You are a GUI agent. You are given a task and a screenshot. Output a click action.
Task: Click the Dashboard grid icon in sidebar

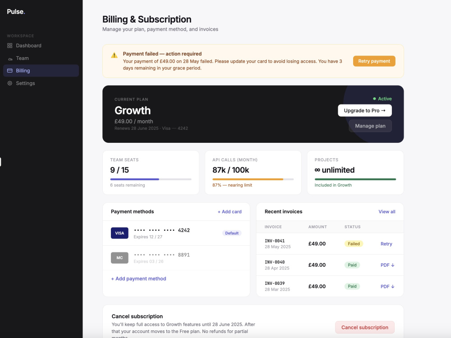(10, 46)
